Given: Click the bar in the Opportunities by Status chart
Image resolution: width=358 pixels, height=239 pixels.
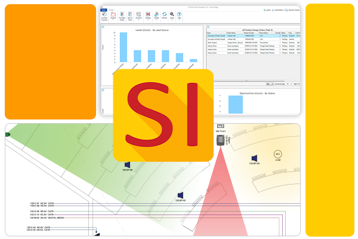Looking at the screenshot, I should click(236, 105).
